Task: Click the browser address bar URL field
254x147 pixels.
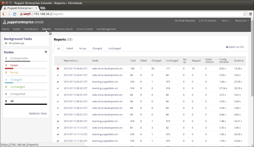Action: tap(127, 14)
